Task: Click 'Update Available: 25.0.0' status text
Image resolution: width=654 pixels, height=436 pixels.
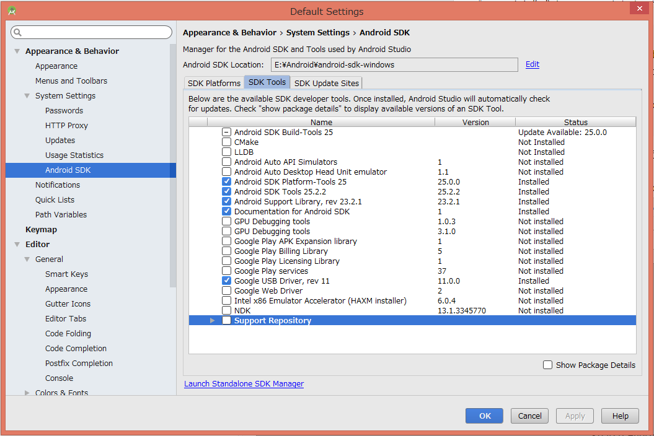Action: (562, 132)
